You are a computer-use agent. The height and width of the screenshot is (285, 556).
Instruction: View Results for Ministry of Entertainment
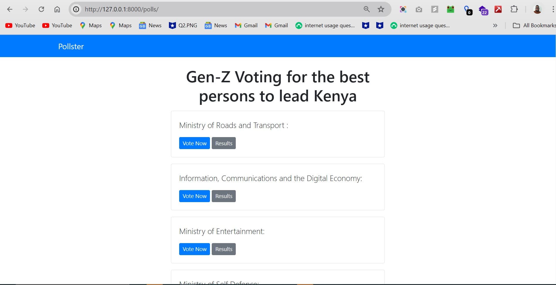[223, 249]
